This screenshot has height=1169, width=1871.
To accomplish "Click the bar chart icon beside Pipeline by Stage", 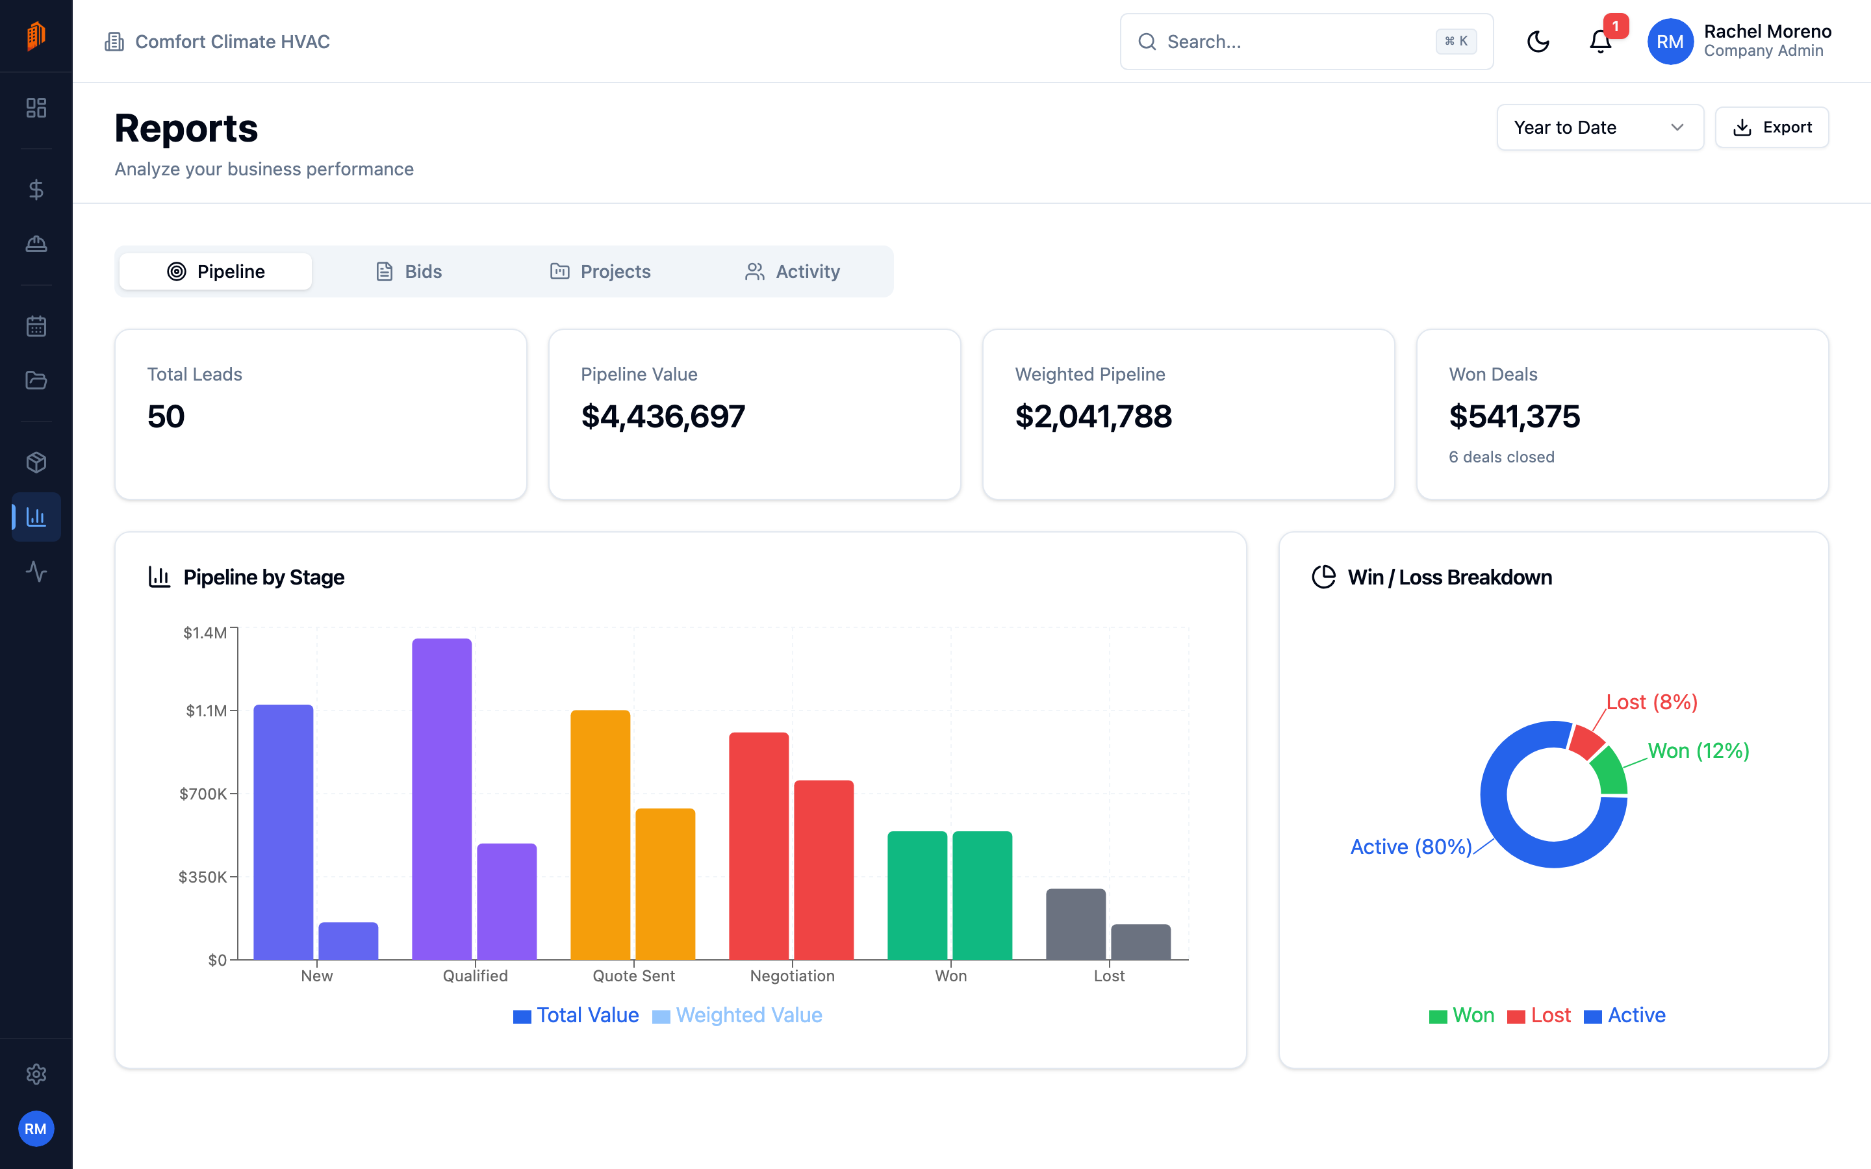I will pos(159,577).
